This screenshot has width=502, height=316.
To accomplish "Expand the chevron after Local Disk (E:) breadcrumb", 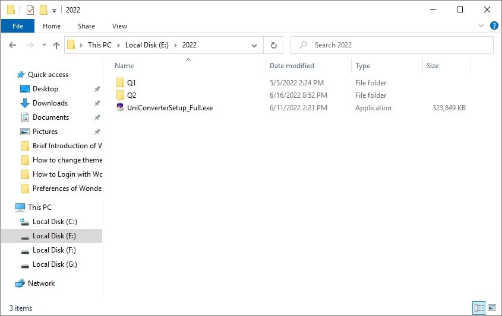I will click(x=175, y=46).
